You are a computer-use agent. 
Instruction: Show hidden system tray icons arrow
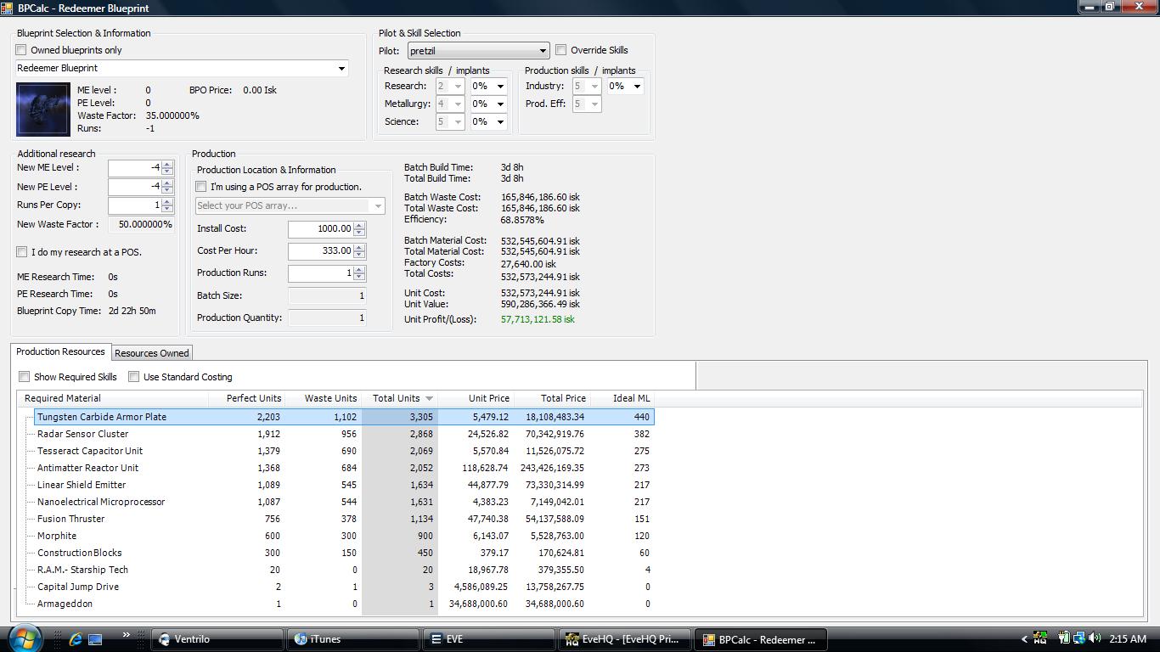[x=1024, y=639]
